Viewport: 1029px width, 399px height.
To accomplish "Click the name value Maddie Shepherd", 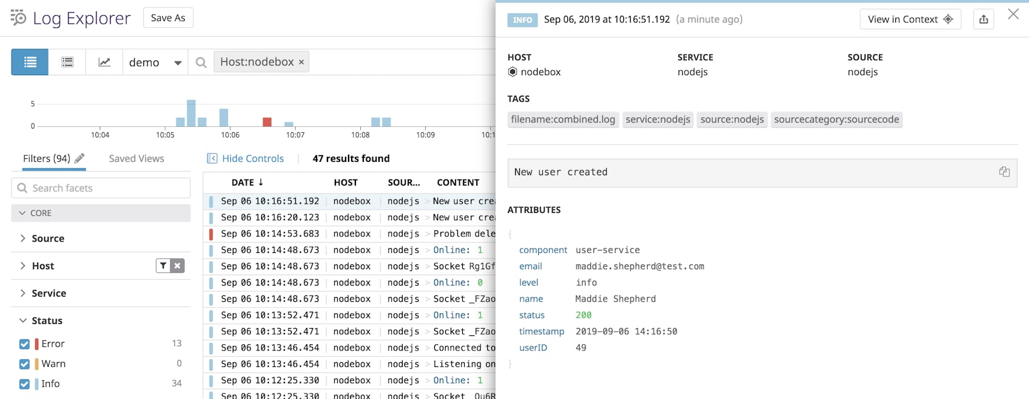I will point(615,298).
